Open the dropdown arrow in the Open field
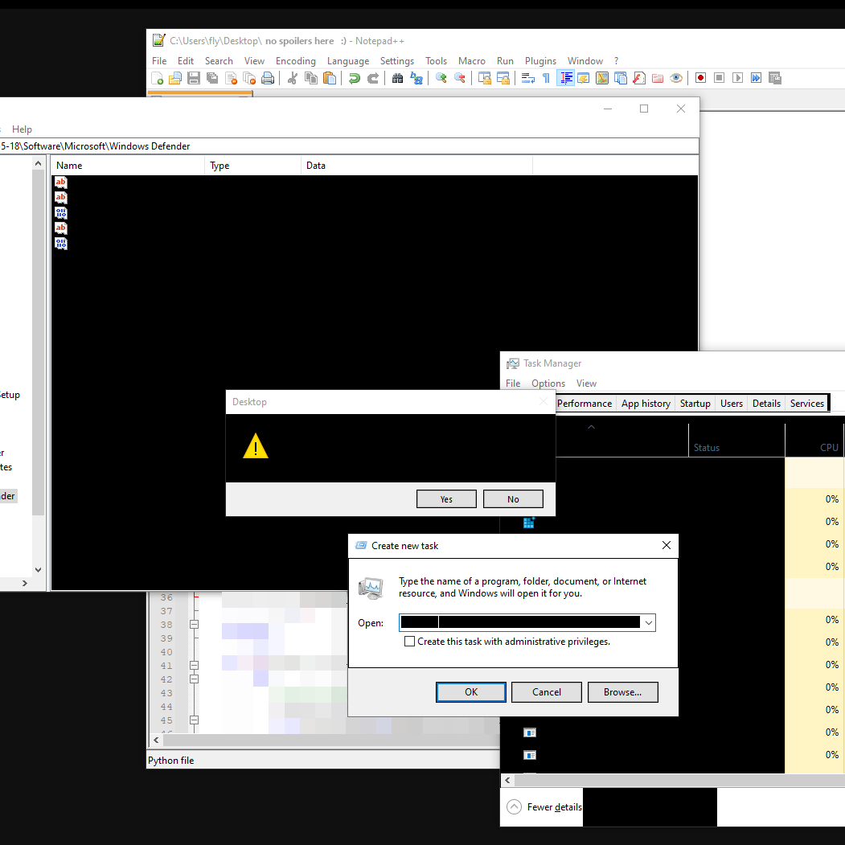Screen dimensions: 845x845 click(x=648, y=622)
